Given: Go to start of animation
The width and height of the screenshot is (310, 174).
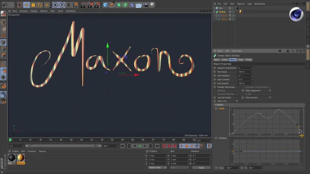Looking at the screenshot, I should tap(122, 146).
